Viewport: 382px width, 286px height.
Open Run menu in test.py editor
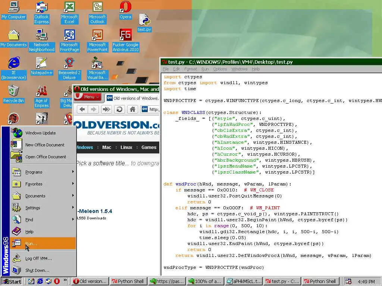point(205,69)
